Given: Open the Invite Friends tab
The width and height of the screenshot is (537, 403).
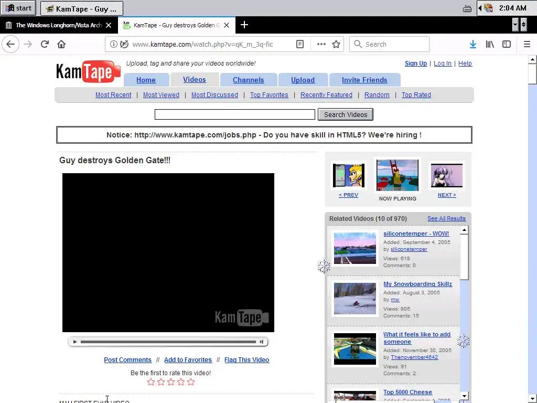Looking at the screenshot, I should (364, 80).
